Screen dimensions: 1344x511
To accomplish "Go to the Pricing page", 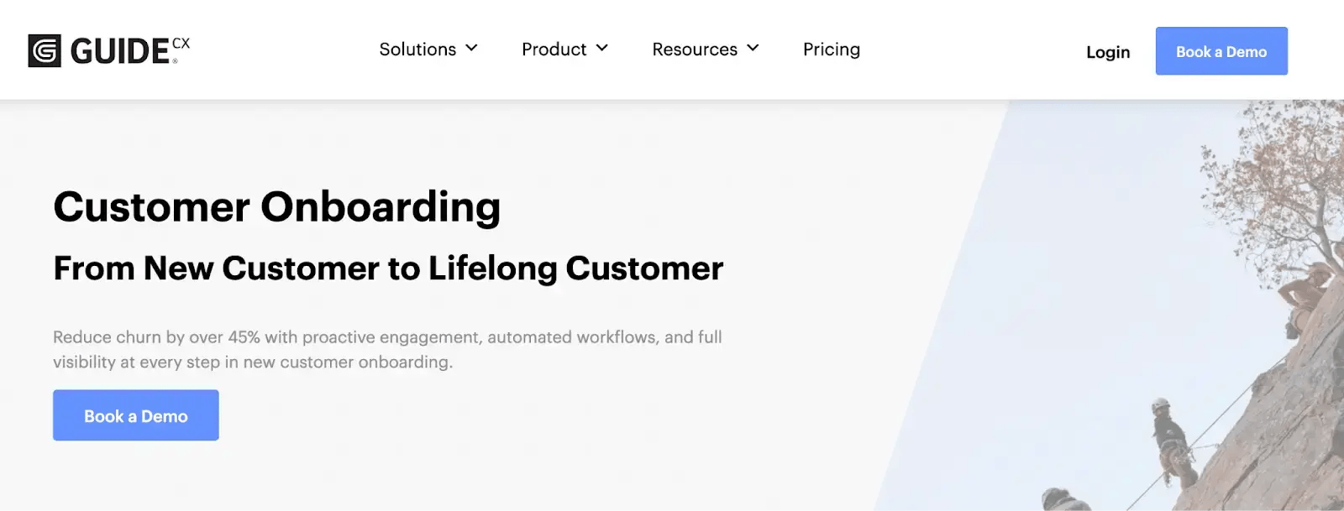I will click(x=832, y=50).
